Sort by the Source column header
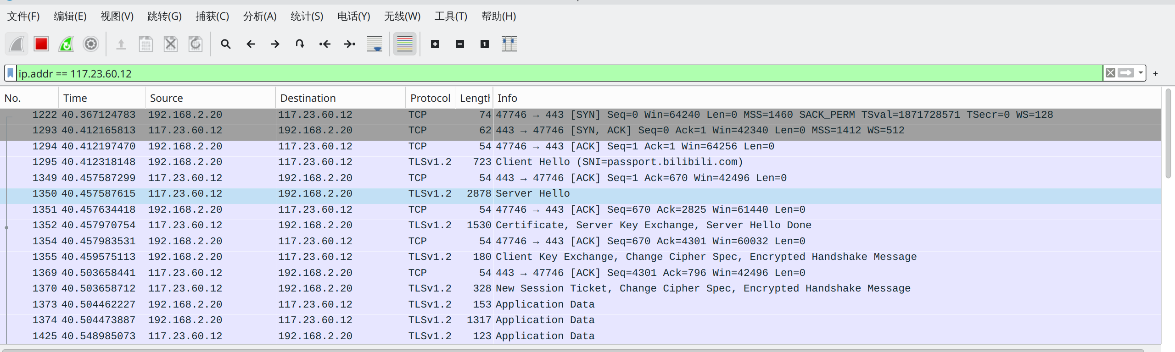The width and height of the screenshot is (1175, 352). click(x=210, y=98)
